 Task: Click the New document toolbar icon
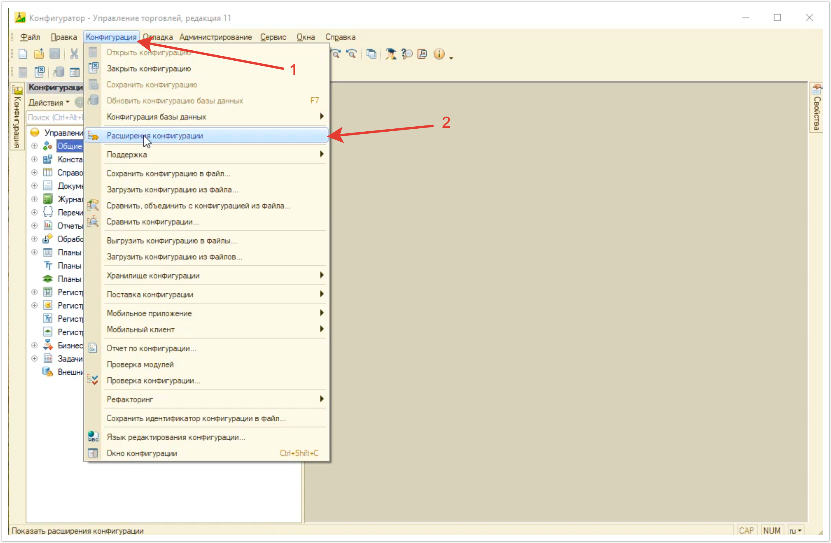pos(23,54)
